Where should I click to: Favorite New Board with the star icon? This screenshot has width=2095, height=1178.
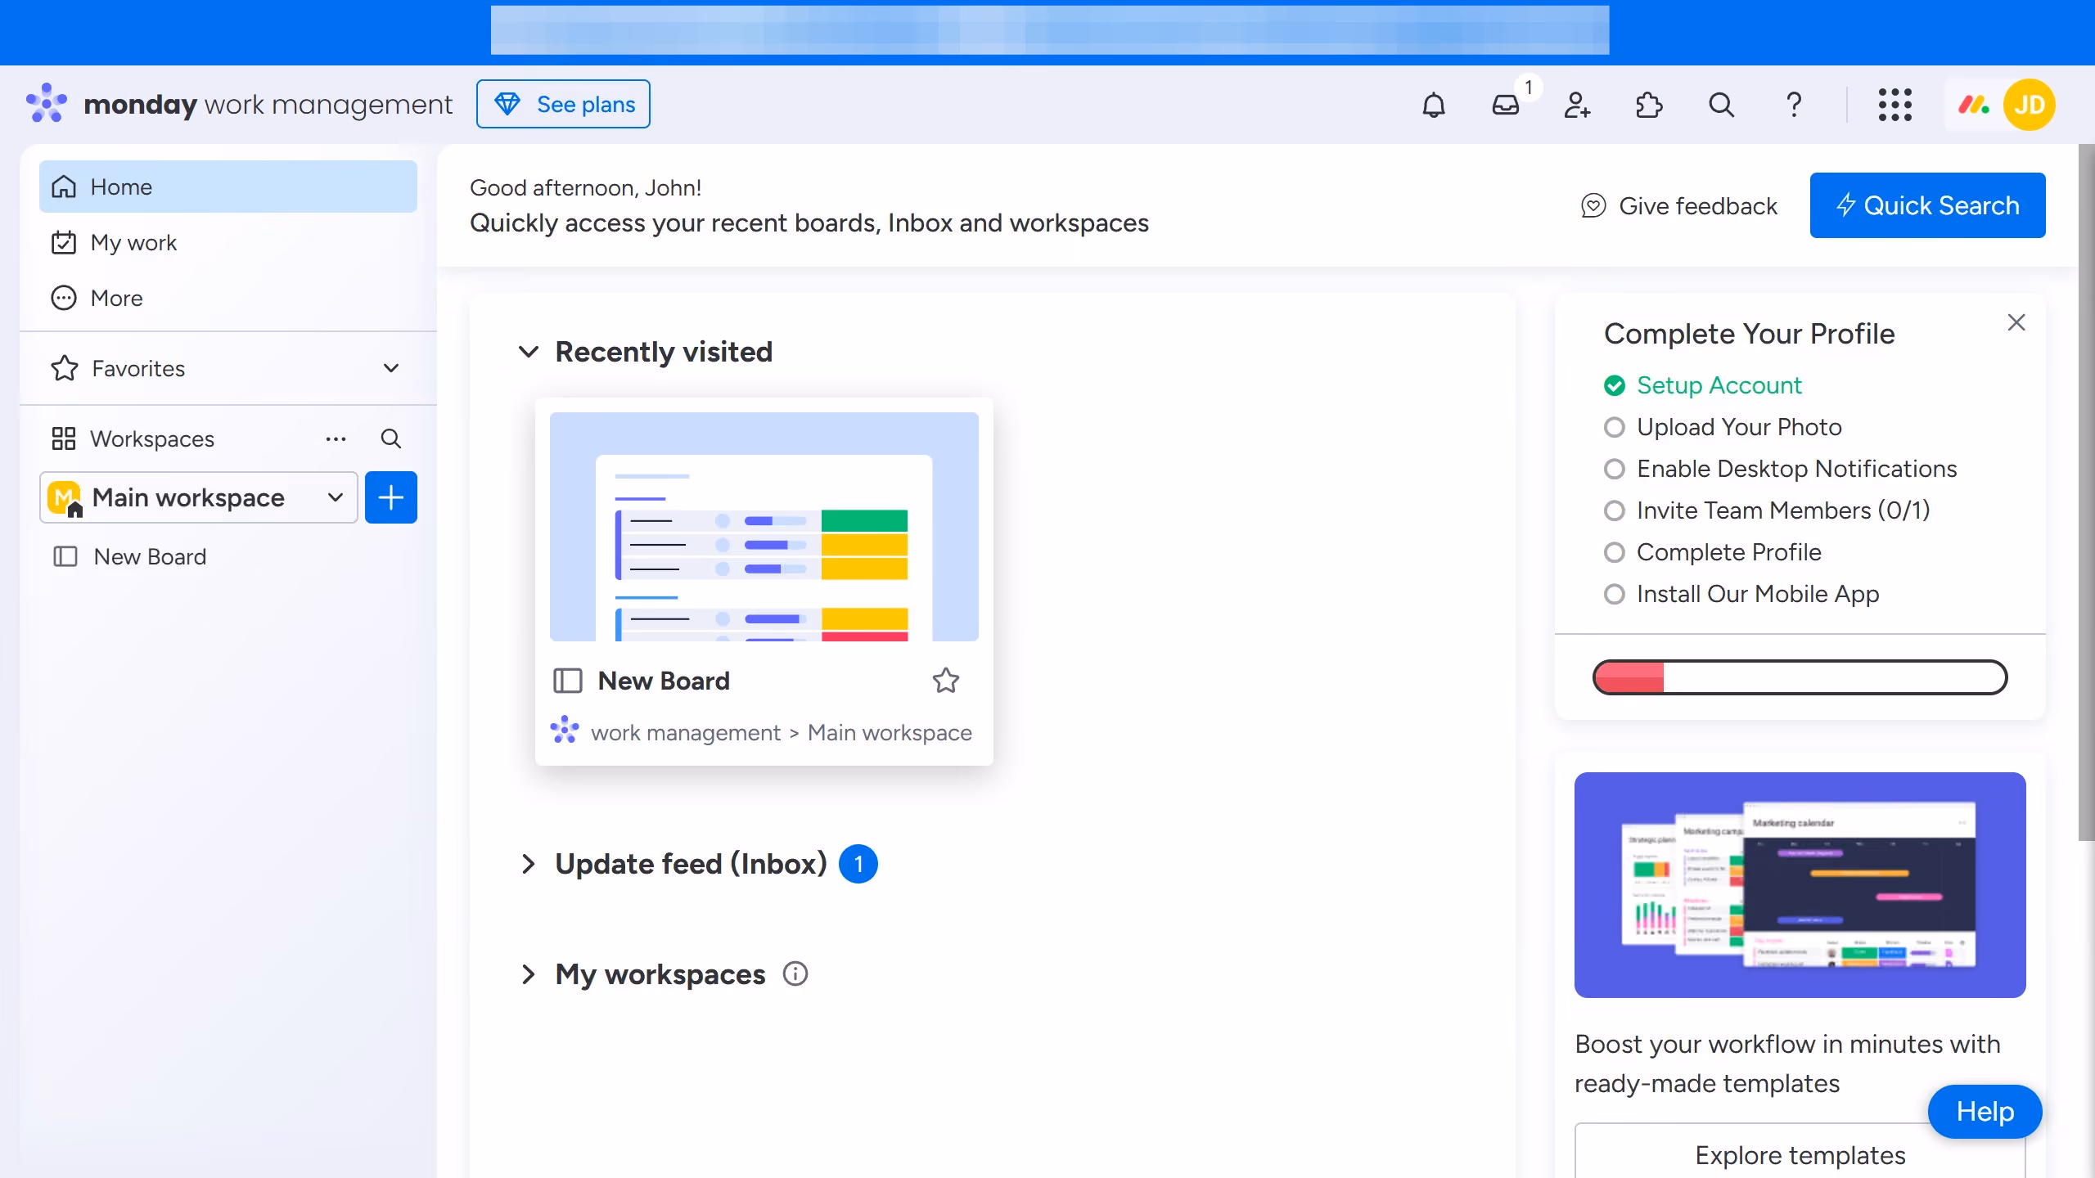(946, 681)
